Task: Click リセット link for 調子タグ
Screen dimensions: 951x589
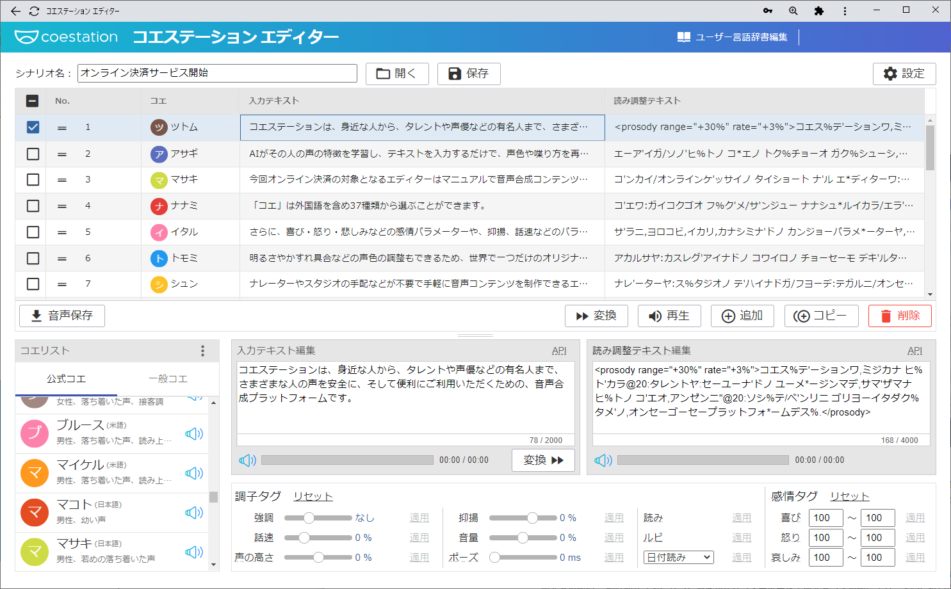Action: [x=313, y=497]
